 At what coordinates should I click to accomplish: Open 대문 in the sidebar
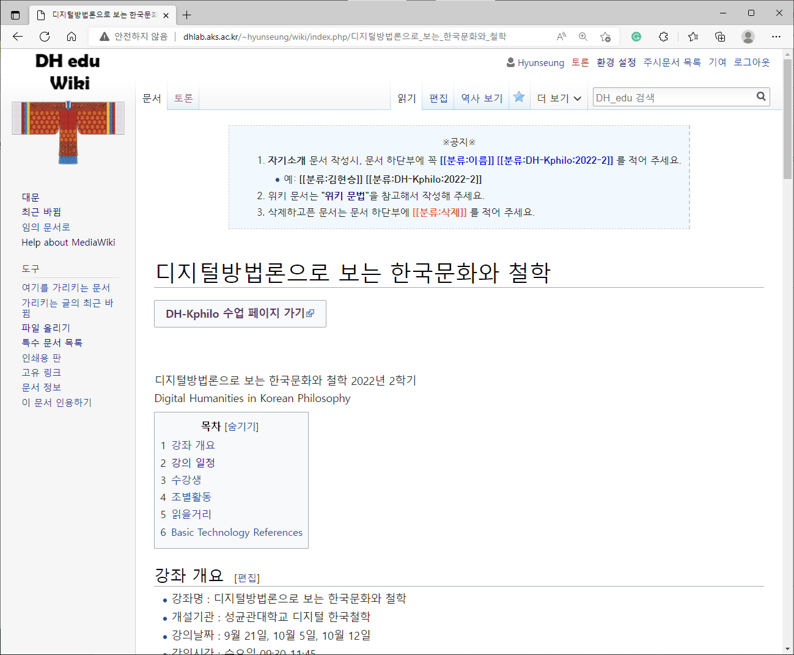point(31,197)
